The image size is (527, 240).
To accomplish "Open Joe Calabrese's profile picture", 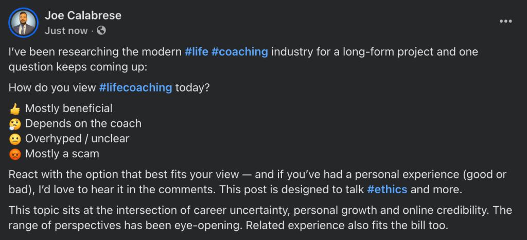I will (x=24, y=23).
